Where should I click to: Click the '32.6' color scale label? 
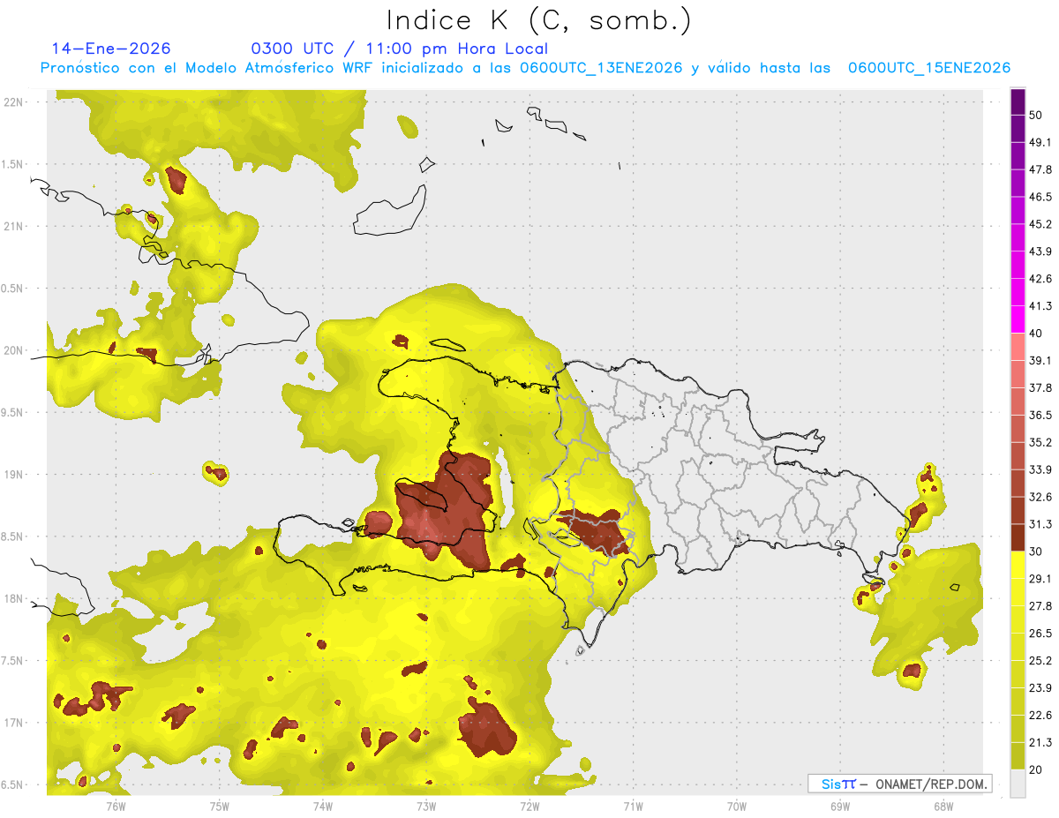coord(1040,497)
